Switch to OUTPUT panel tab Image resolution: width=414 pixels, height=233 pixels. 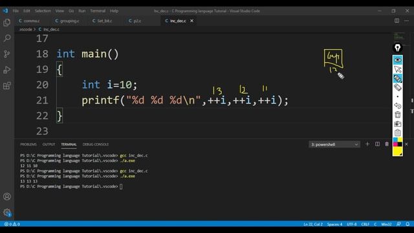click(49, 144)
